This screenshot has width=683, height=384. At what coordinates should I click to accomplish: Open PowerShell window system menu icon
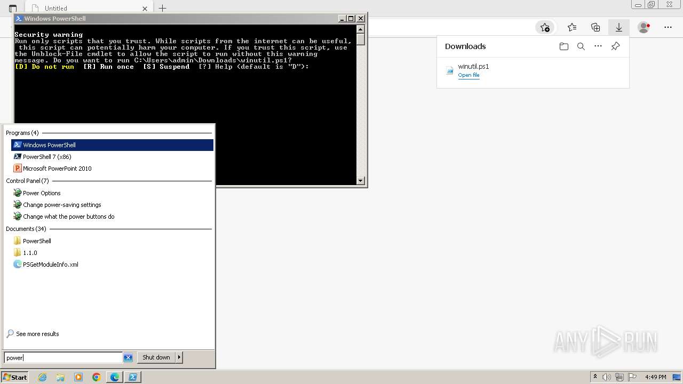[x=19, y=19]
